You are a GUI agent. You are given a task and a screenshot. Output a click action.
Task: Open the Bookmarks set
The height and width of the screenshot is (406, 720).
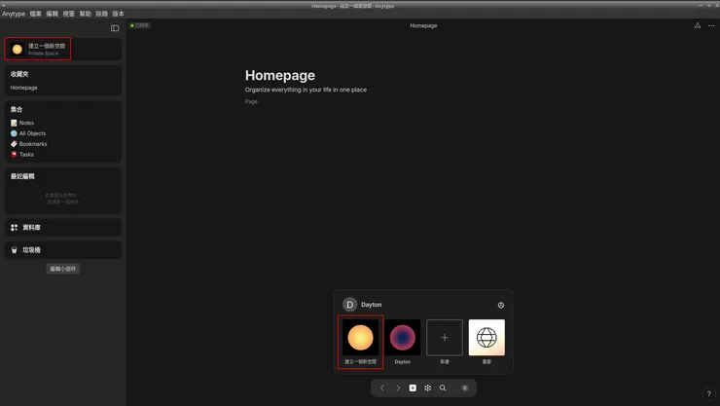point(33,144)
